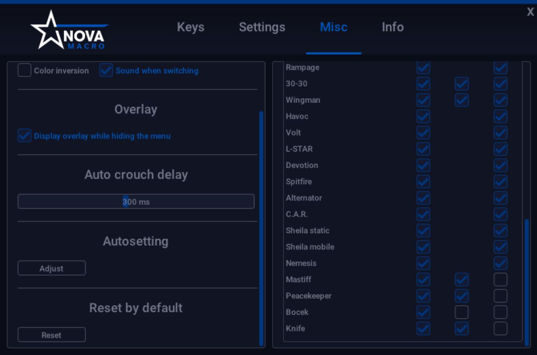The width and height of the screenshot is (537, 355).
Task: Toggle the last C.A.R. checkbox
Action: pos(500,214)
